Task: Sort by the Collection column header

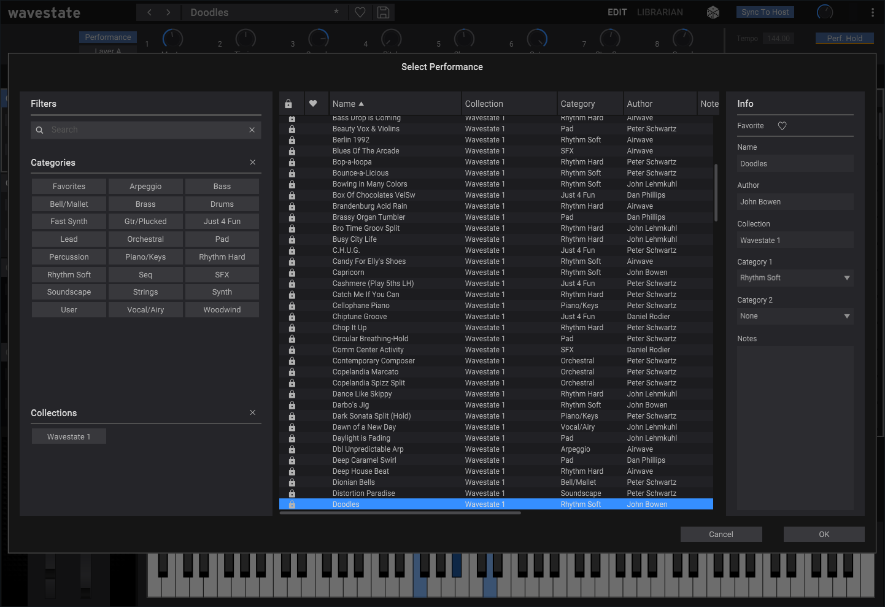Action: click(509, 104)
